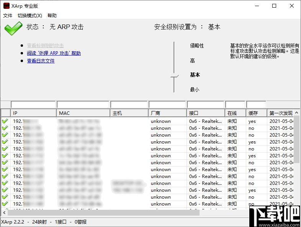The height and width of the screenshot is (227, 301).
Task: Click the vertical scrollbar up arrow
Action: point(296,113)
